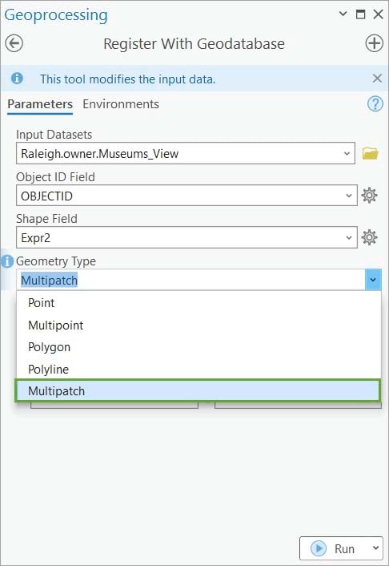Viewport: 389px width, 566px height.
Task: Select Multipoint geometry type
Action: [199, 325]
